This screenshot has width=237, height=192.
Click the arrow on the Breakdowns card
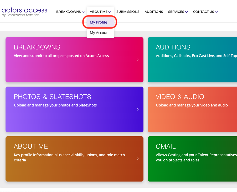point(137,60)
